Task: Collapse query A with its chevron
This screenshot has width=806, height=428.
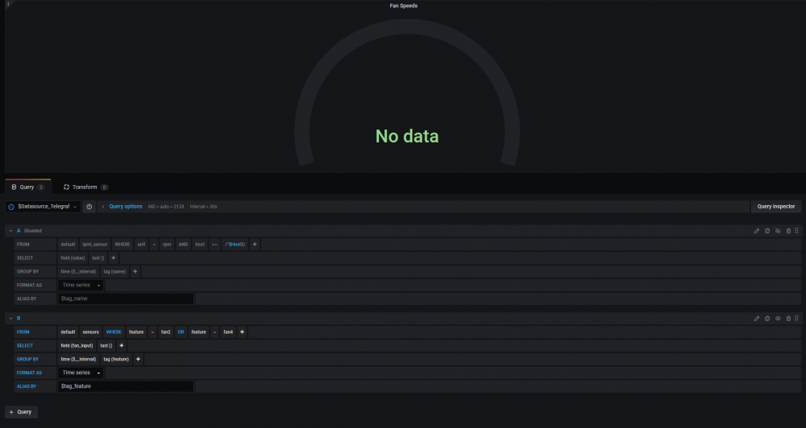Action: pyautogui.click(x=10, y=231)
